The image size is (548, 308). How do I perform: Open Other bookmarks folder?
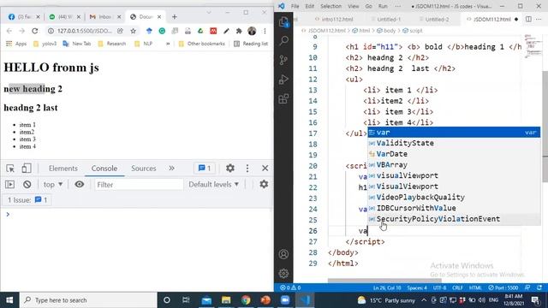202,44
